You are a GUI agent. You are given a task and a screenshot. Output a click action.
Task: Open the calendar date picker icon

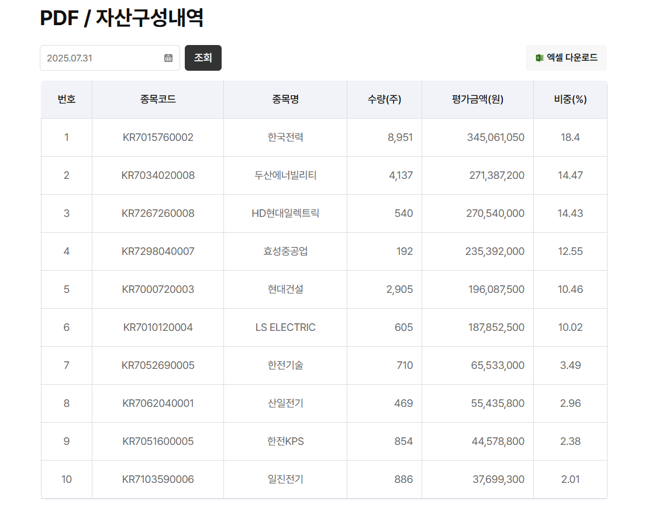[x=168, y=58]
